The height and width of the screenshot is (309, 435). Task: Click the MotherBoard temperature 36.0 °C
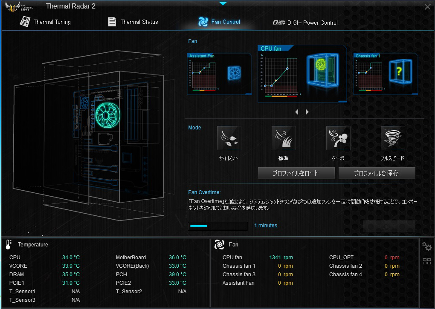point(177,257)
